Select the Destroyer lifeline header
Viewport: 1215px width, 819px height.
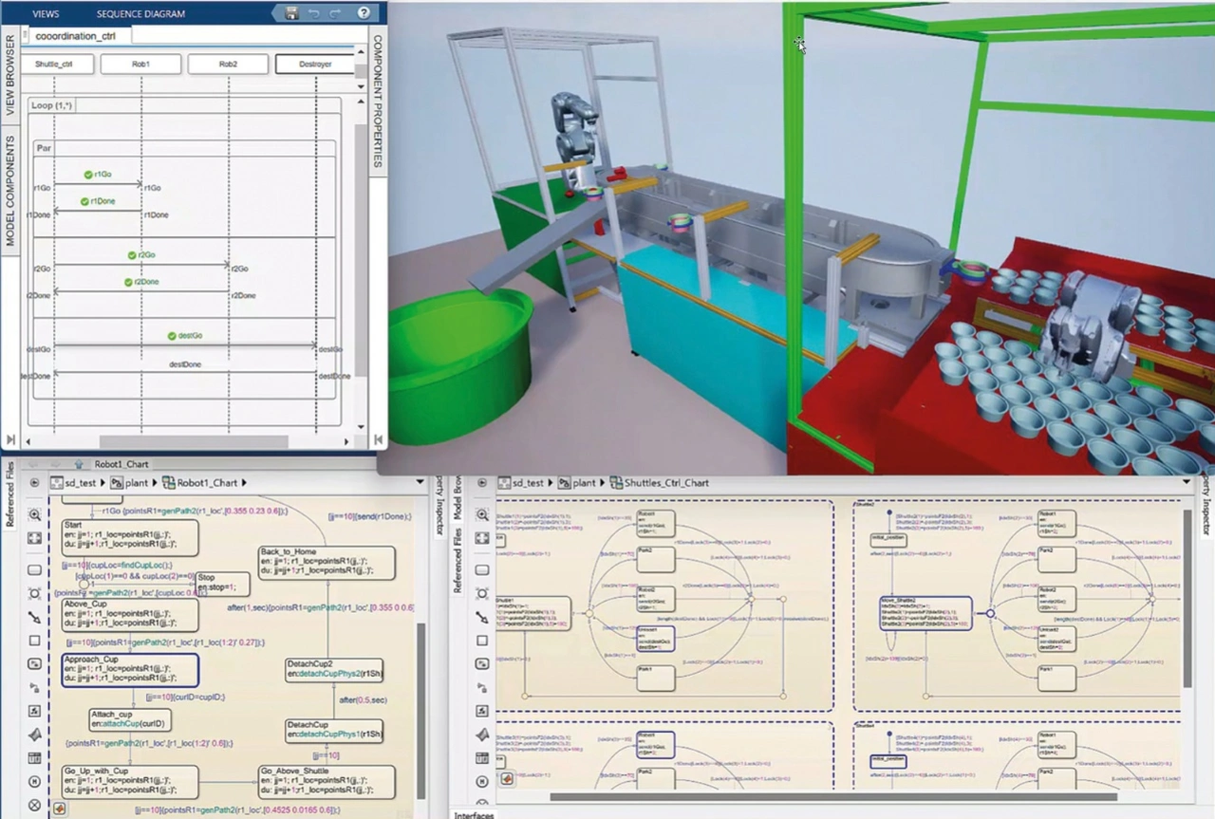[x=314, y=65]
